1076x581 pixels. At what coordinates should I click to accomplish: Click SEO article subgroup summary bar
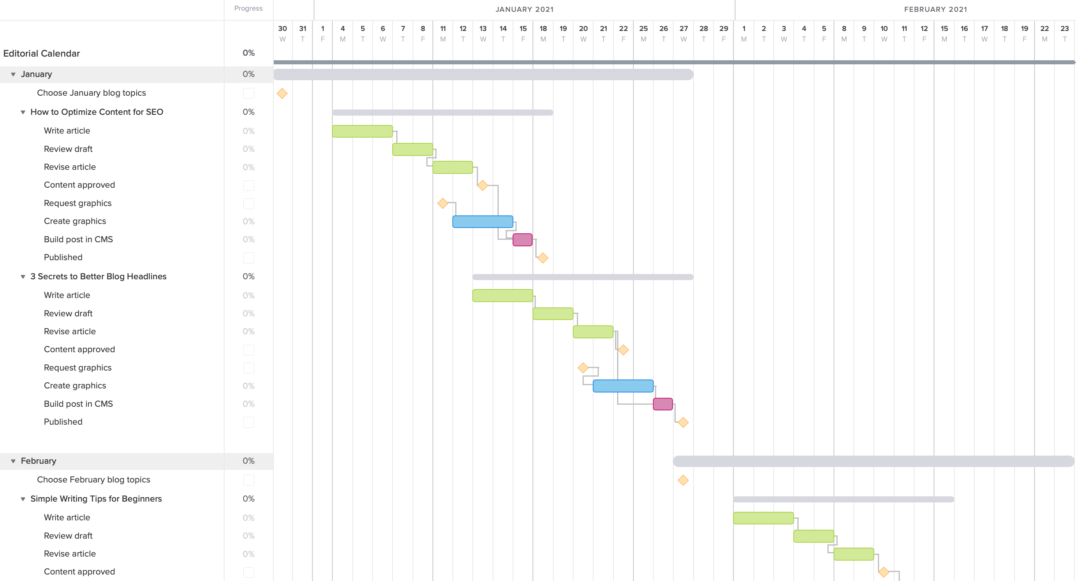442,112
